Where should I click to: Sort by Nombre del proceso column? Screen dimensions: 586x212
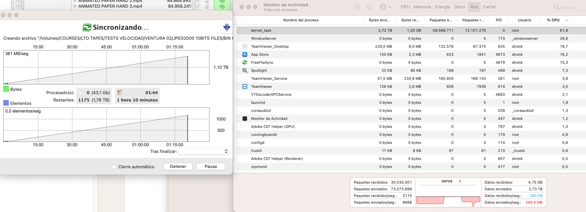click(301, 20)
